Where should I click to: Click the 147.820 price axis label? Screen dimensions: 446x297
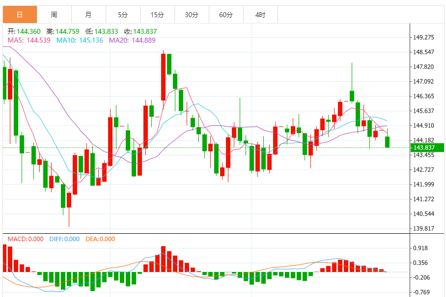coord(423,67)
